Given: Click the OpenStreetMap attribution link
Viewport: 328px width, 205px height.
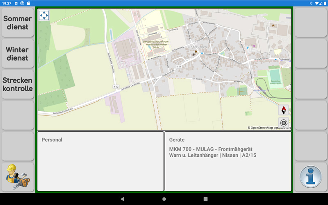Looking at the screenshot, I should click(x=269, y=128).
